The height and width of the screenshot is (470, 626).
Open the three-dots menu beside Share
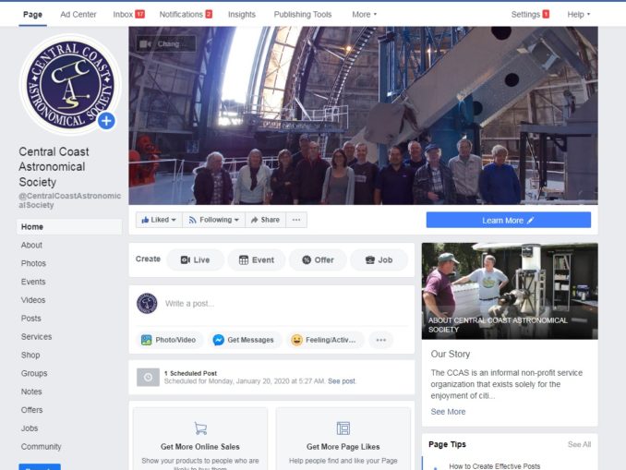click(x=296, y=220)
